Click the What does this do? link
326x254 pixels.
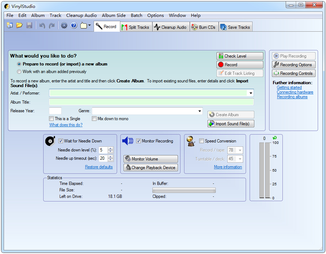click(66, 125)
